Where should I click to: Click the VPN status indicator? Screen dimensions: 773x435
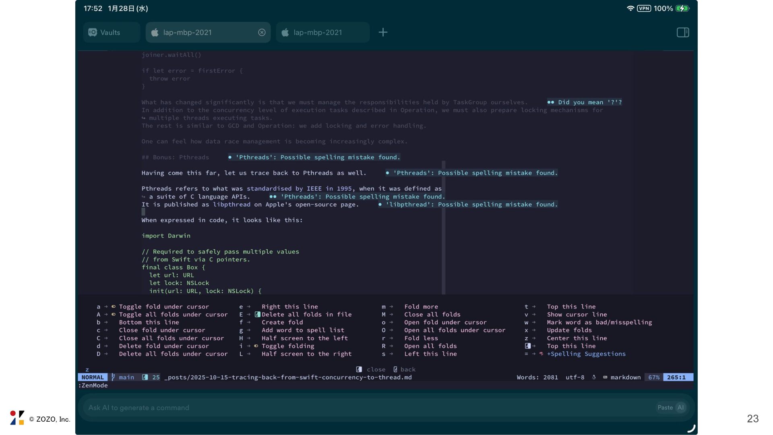coord(644,8)
